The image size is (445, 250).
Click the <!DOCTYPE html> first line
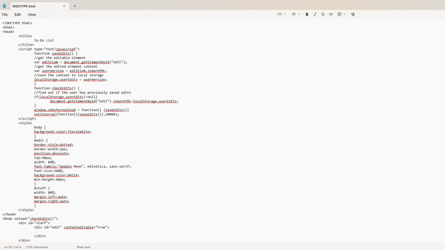pos(17,23)
